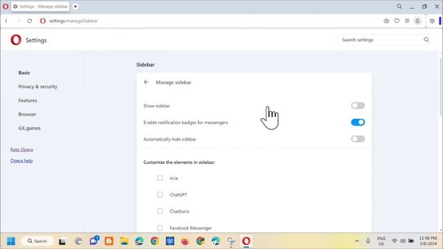Open the Word-style blue W taskbar icon

tap(170, 241)
